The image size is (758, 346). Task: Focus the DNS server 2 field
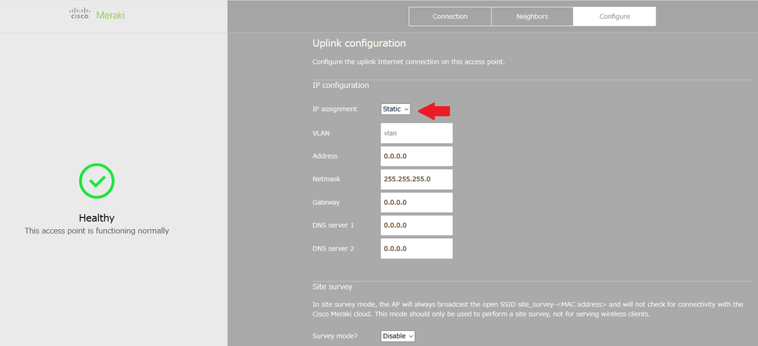(417, 248)
